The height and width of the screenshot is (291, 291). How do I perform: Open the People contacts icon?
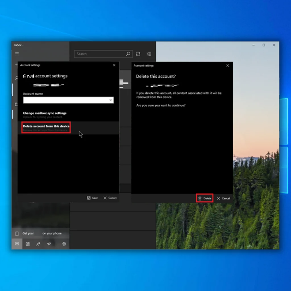(x=38, y=244)
